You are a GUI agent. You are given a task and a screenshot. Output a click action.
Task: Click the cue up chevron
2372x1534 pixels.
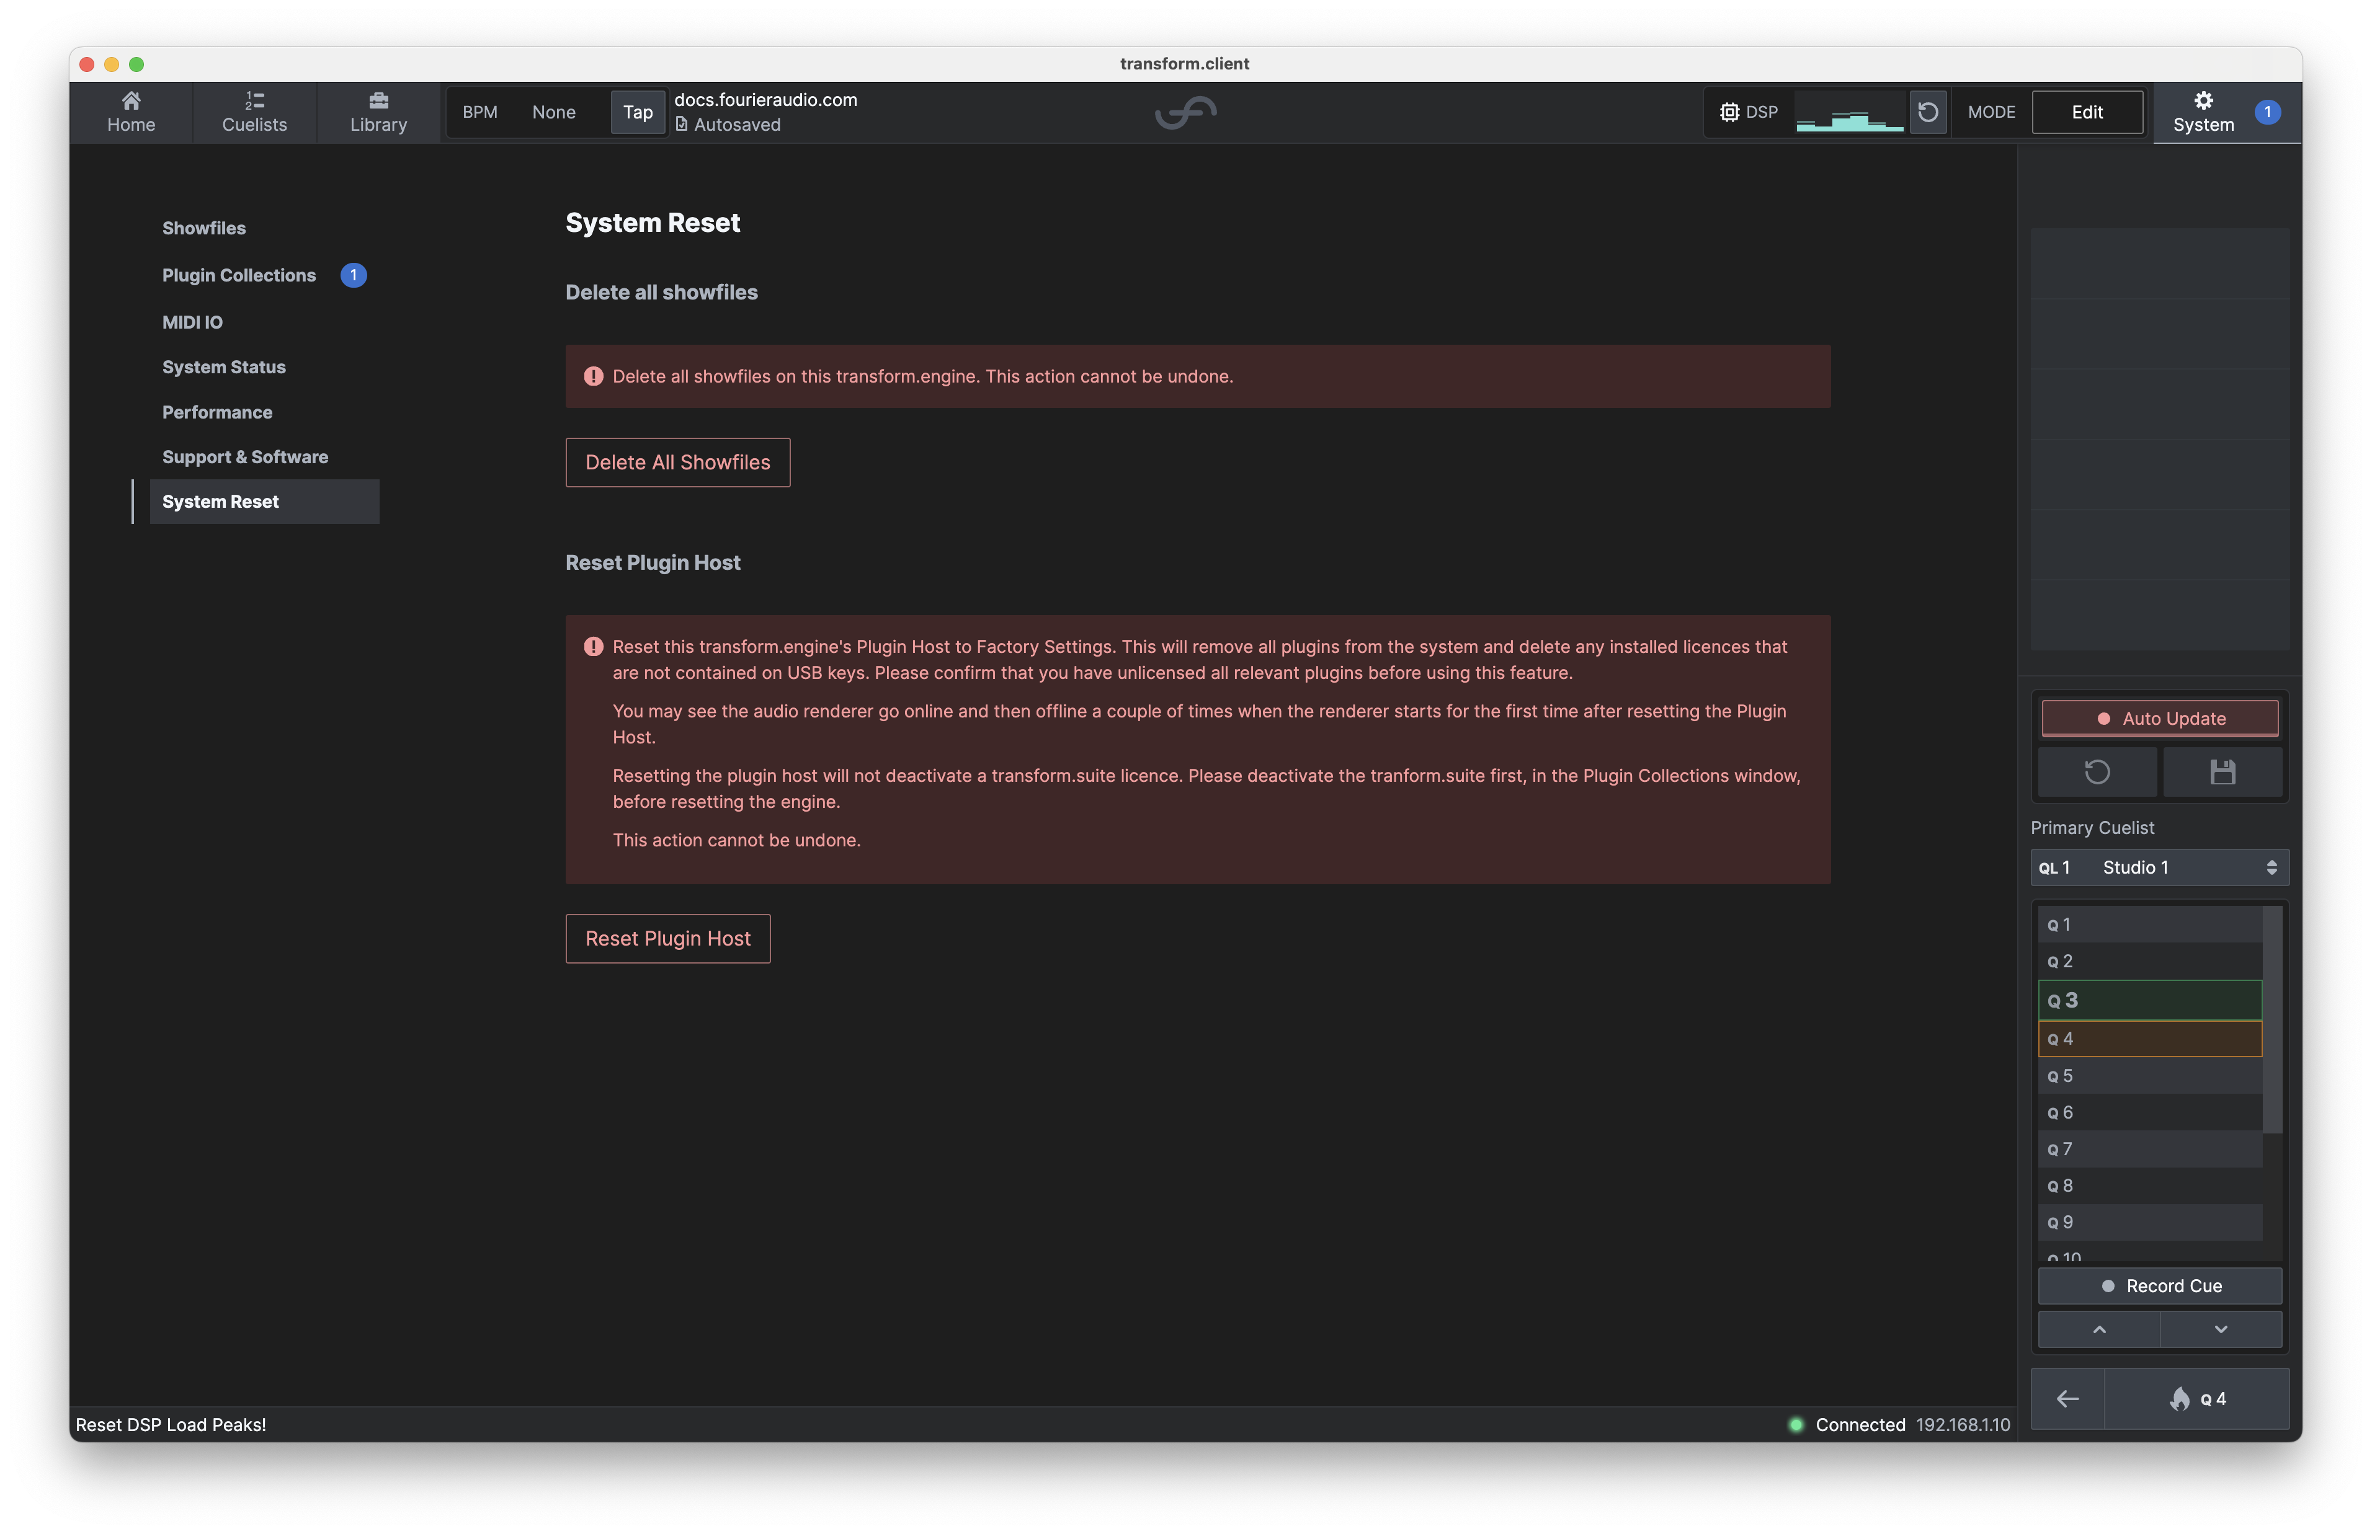2098,1330
